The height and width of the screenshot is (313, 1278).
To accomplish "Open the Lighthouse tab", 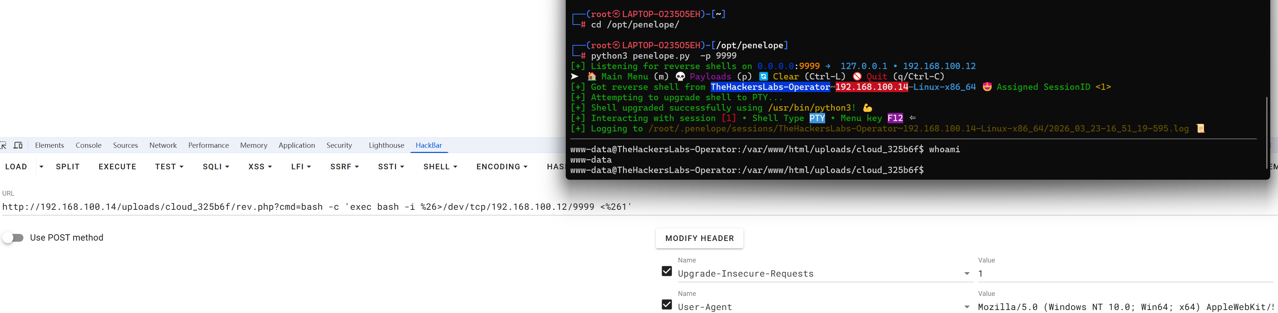I will (386, 145).
